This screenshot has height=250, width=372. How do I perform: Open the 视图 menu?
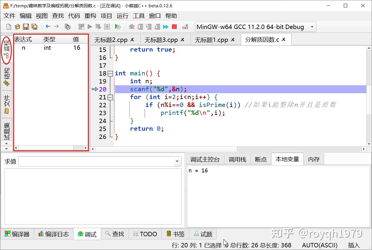click(x=42, y=16)
